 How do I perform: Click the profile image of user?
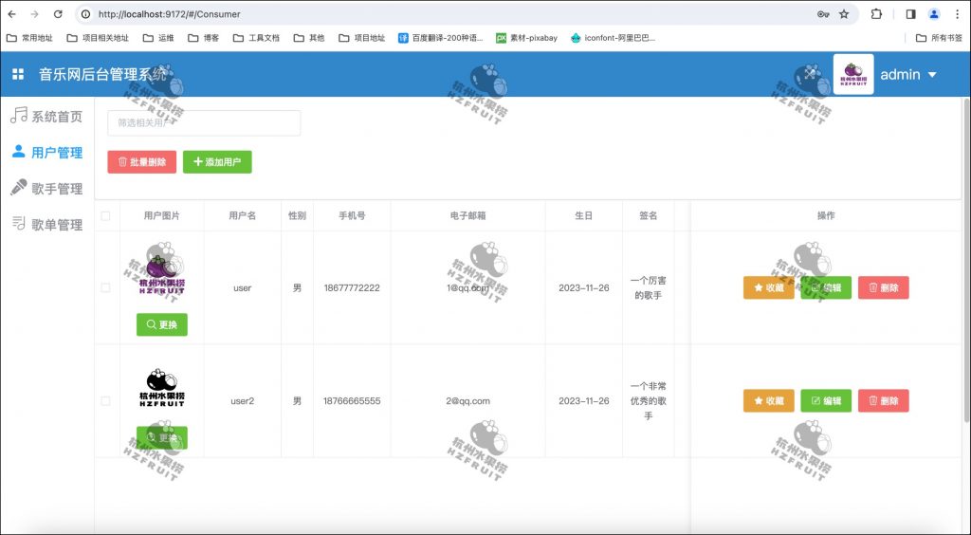point(161,272)
